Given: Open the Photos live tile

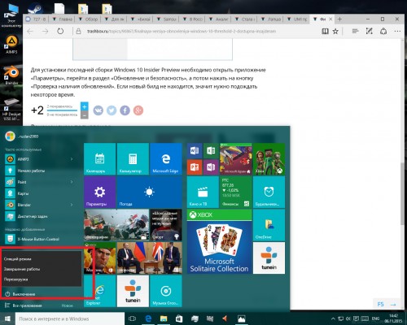Looking at the screenshot, I should pyautogui.click(x=116, y=225).
